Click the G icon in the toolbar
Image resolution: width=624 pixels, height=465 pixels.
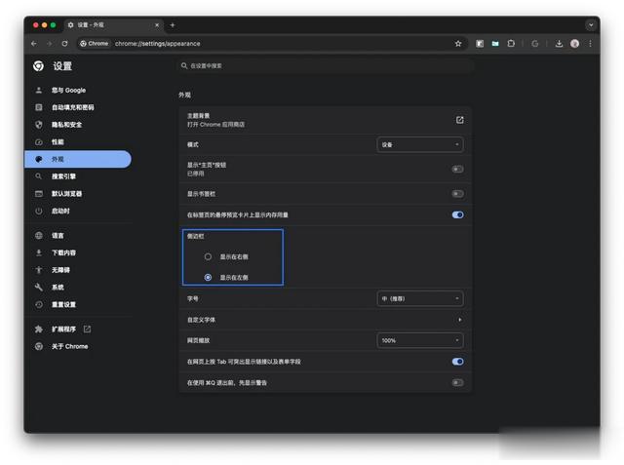[x=535, y=44]
